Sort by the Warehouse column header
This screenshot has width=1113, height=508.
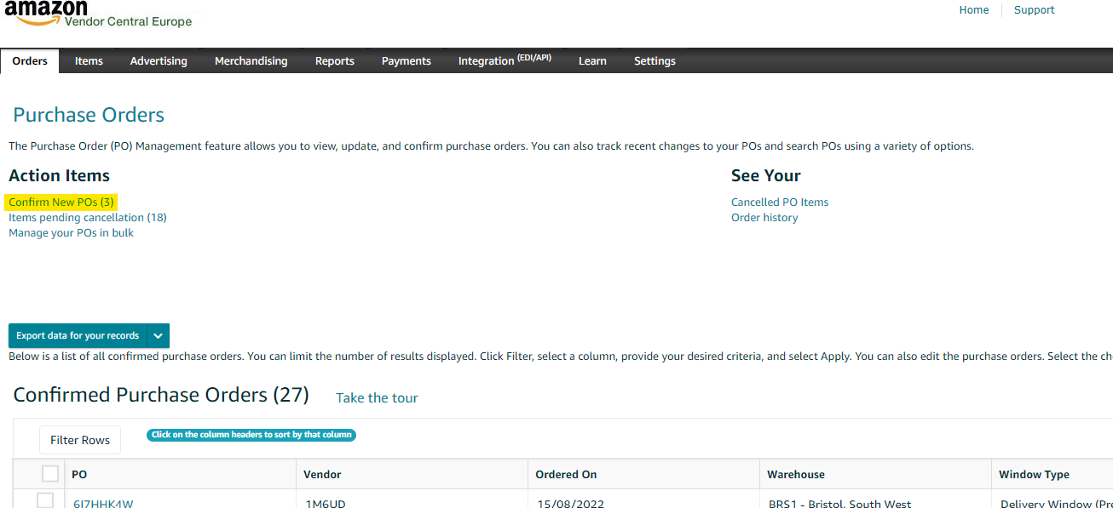click(796, 475)
